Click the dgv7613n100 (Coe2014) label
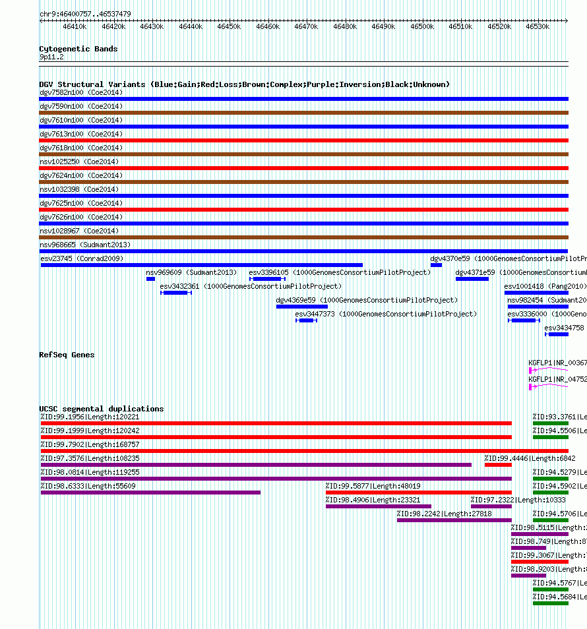Image resolution: width=587 pixels, height=629 pixels. [81, 134]
